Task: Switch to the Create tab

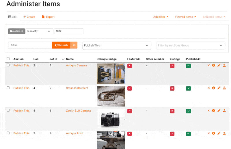Action: pos(29,17)
